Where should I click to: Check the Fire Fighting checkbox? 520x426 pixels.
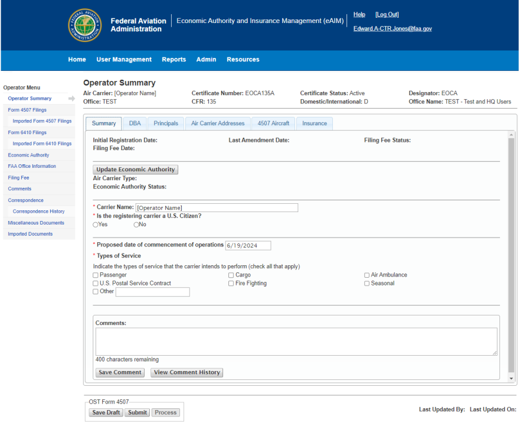[x=231, y=284]
